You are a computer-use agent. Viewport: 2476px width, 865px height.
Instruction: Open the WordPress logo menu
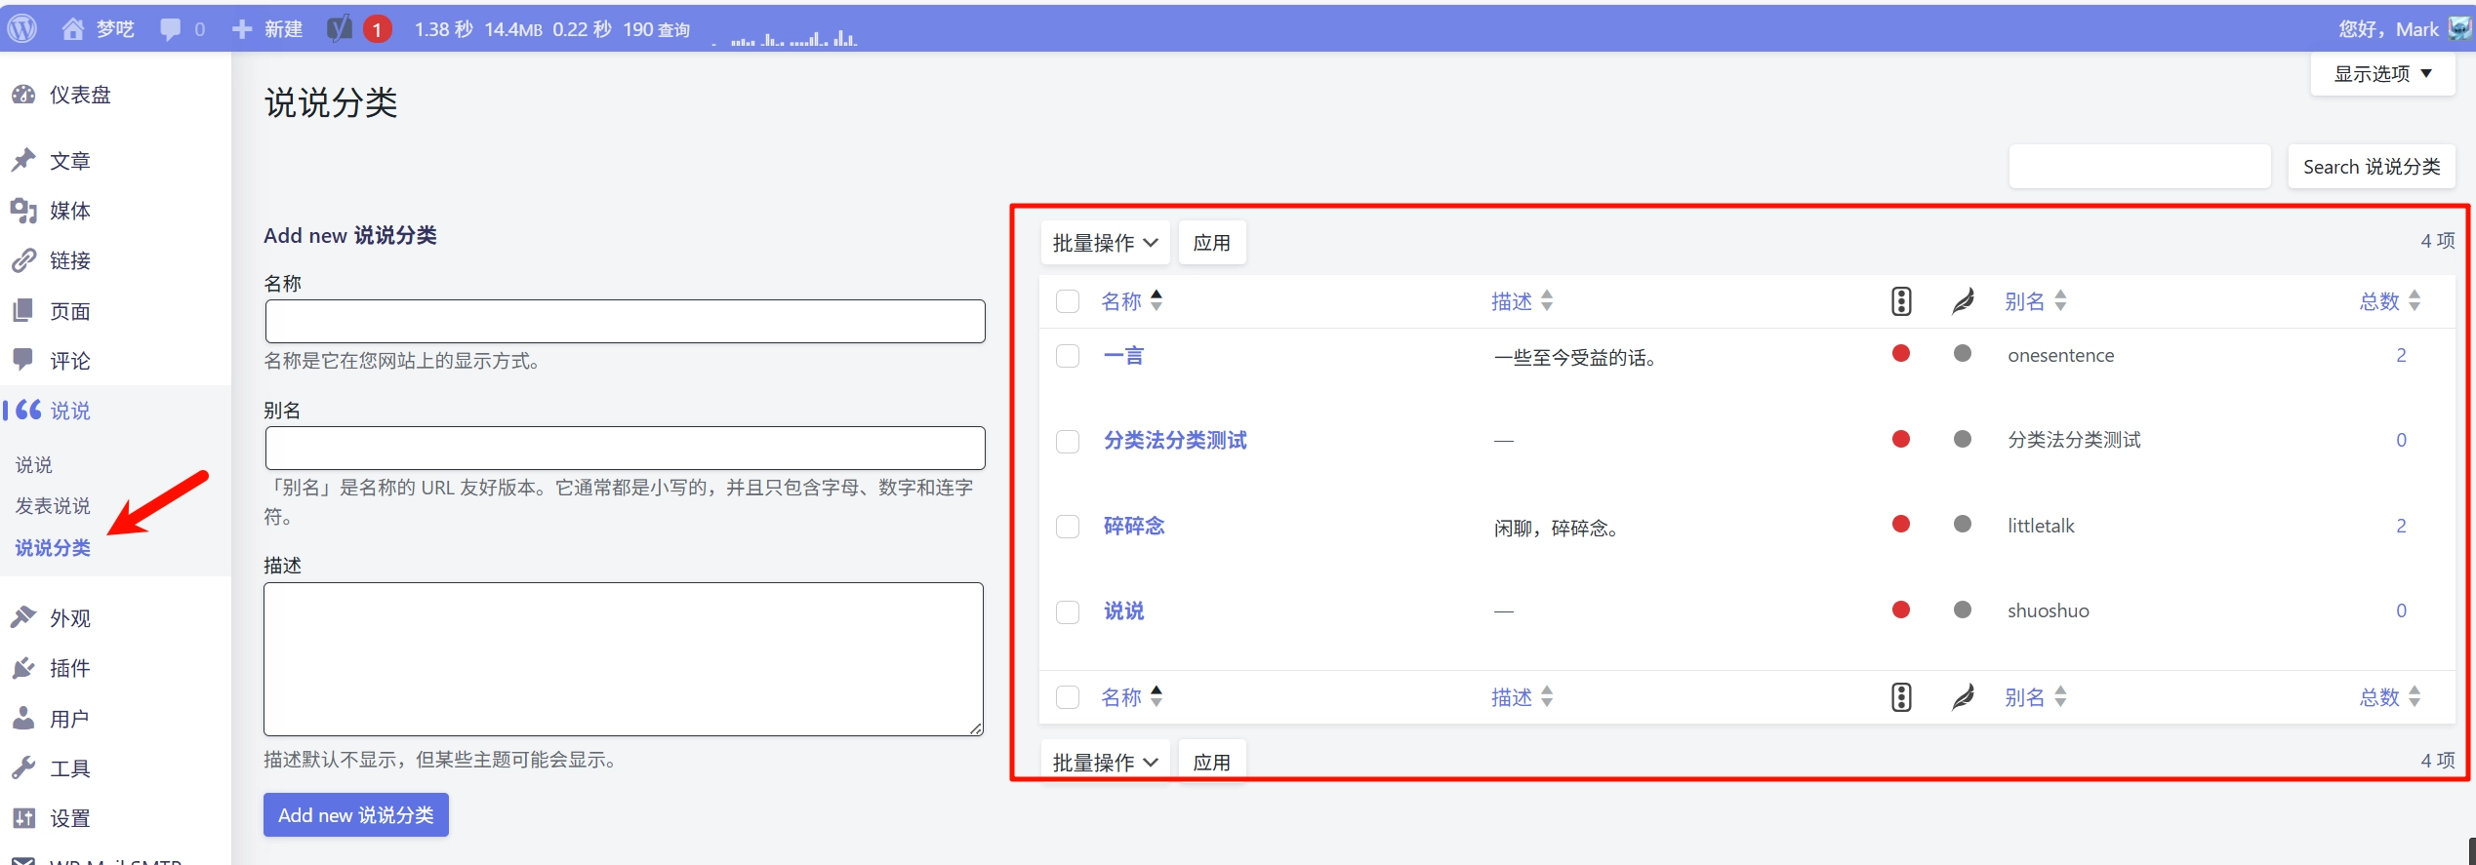coord(22,28)
